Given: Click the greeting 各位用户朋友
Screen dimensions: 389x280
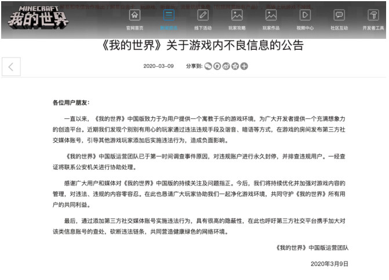Looking at the screenshot, I should (x=71, y=103).
